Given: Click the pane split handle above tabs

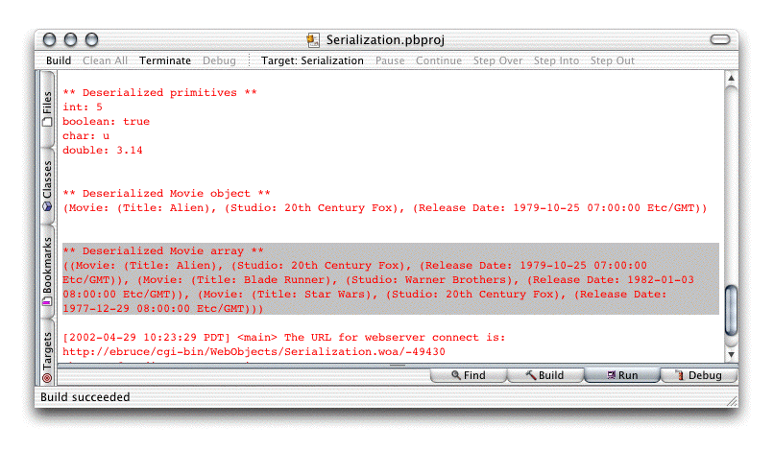Looking at the screenshot, I should (x=398, y=366).
